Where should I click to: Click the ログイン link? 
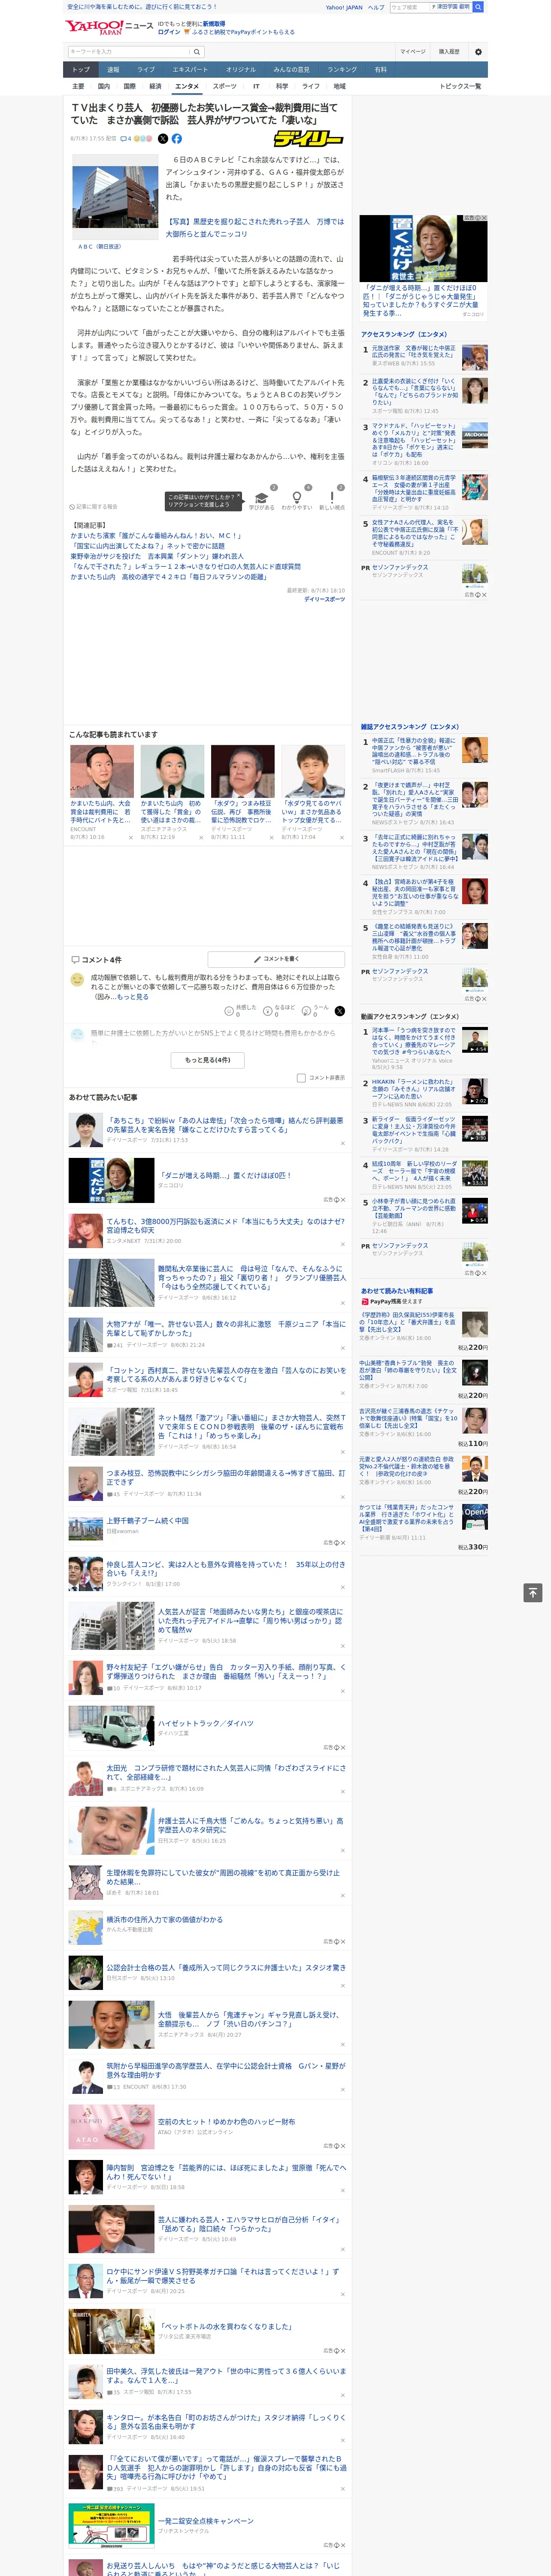pos(169,32)
